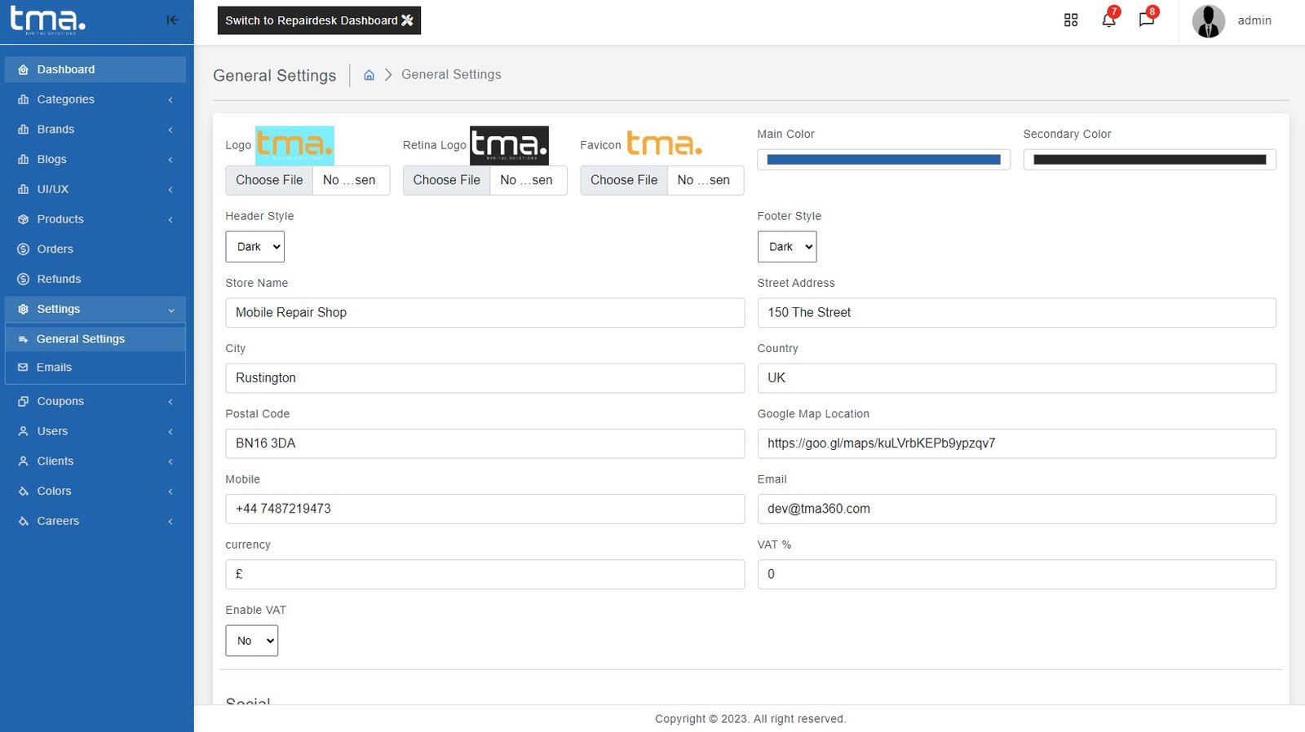
Task: Open the messages chat icon
Action: tap(1146, 20)
